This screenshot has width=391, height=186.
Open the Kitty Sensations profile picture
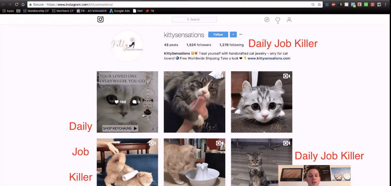coord(127,46)
